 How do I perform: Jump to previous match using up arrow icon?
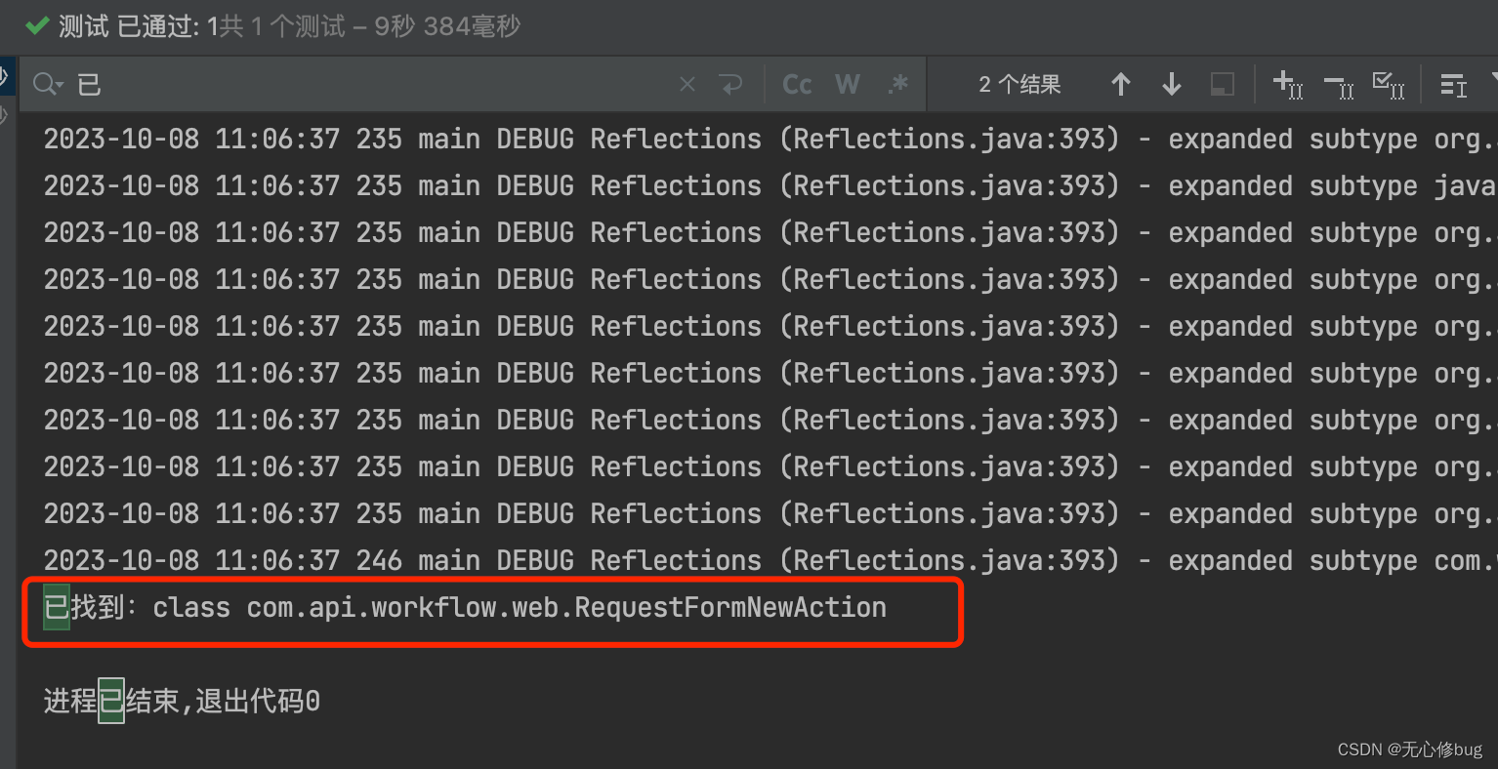(1121, 84)
